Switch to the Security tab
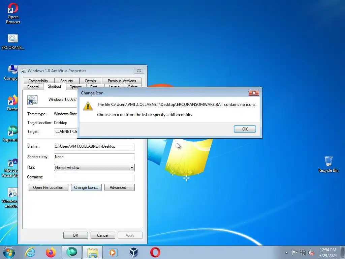The width and height of the screenshot is (345, 259). (x=67, y=81)
